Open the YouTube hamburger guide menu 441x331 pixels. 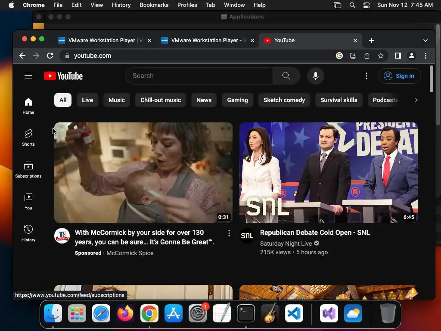tap(28, 76)
